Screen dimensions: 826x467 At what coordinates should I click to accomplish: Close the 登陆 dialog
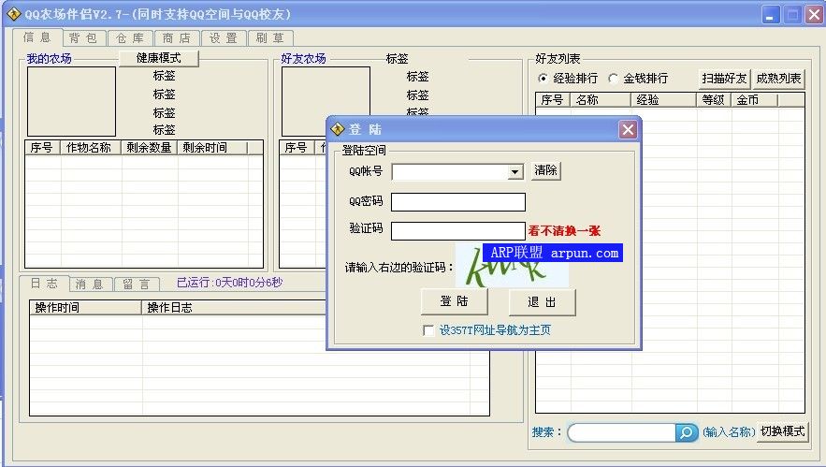point(628,129)
